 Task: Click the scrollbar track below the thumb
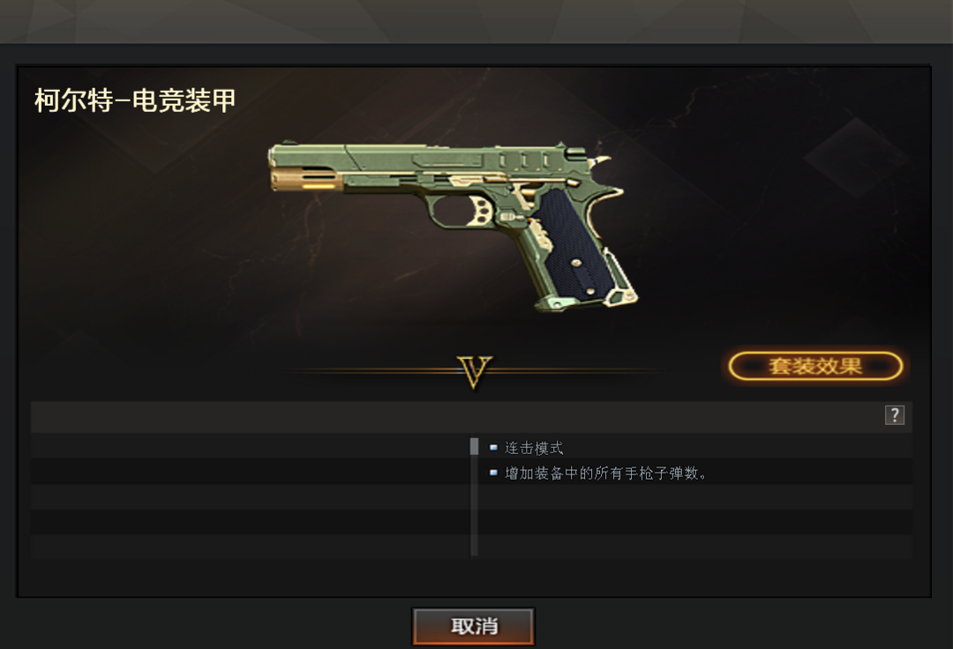point(474,505)
